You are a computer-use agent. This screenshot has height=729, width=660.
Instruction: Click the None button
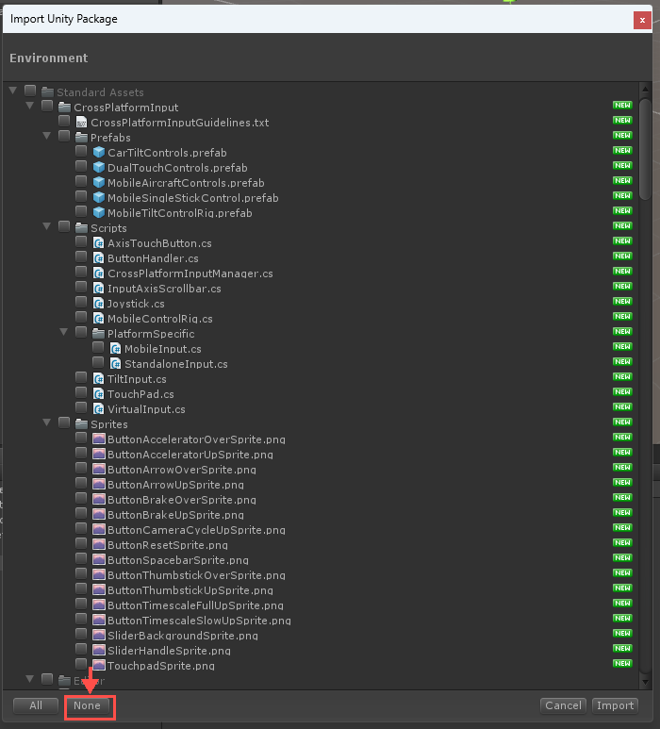pyautogui.click(x=87, y=705)
